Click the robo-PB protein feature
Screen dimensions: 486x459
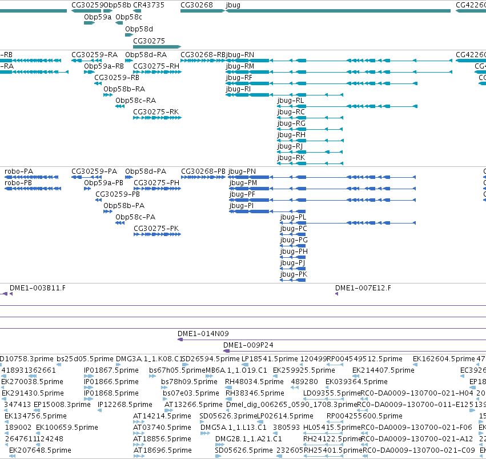(x=33, y=189)
